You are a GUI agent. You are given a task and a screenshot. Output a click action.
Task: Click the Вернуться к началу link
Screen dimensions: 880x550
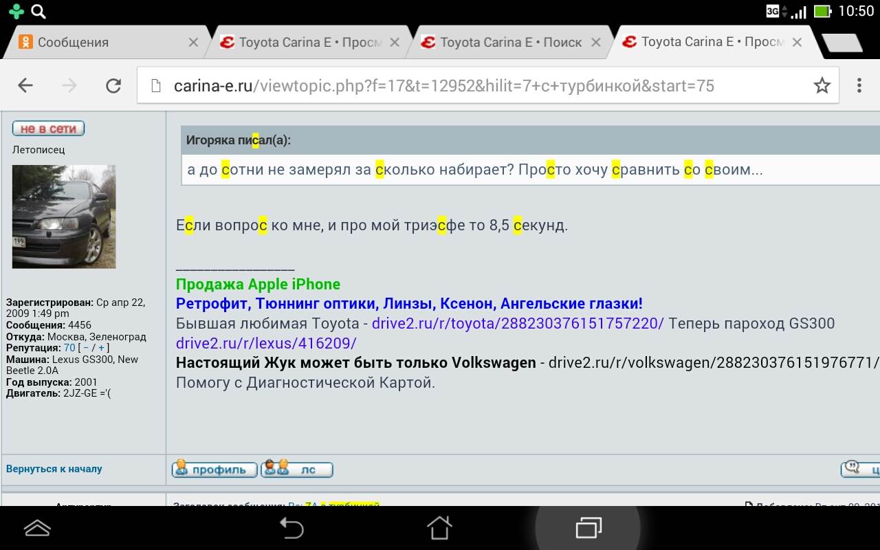click(54, 469)
